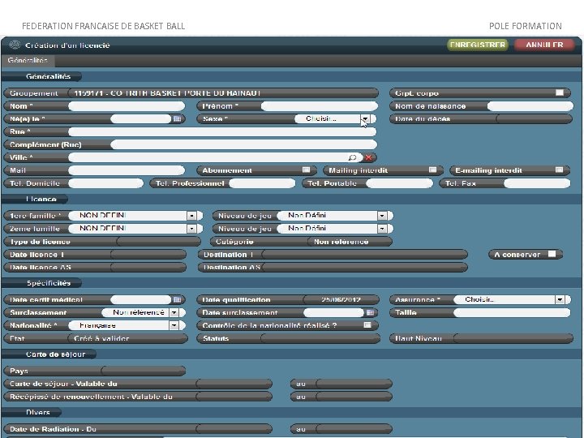Image resolution: width=584 pixels, height=438 pixels.
Task: Click the Pays field under Carte de séjour
Action: coord(144,371)
